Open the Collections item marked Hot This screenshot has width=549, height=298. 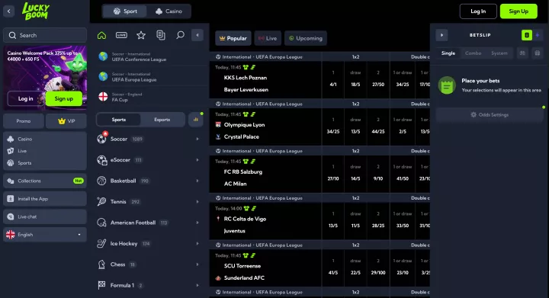(45, 181)
